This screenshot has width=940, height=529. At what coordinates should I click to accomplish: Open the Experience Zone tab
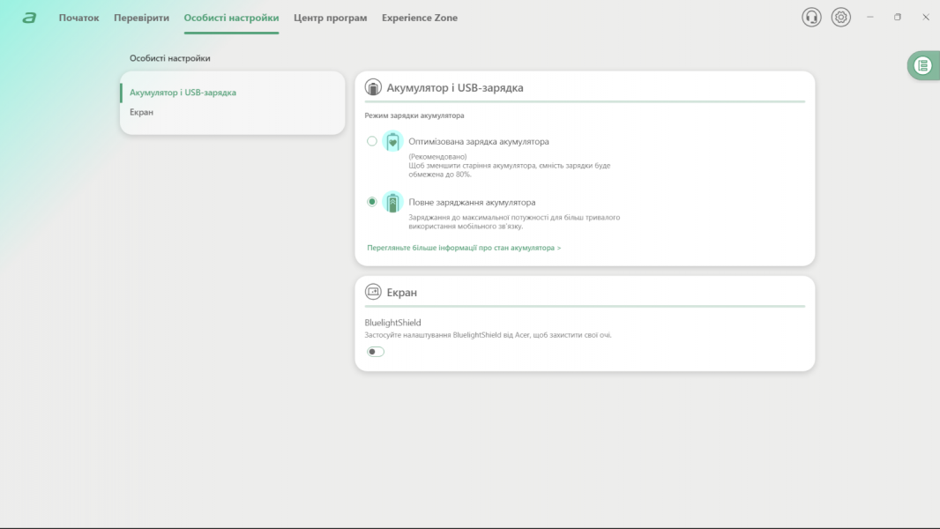(419, 18)
